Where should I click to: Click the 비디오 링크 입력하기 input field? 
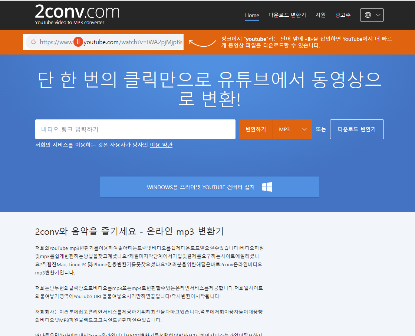(135, 129)
